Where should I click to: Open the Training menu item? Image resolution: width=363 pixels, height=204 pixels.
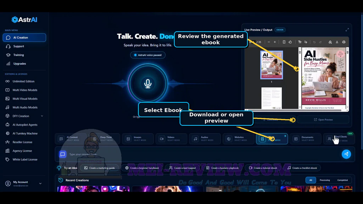point(24,55)
